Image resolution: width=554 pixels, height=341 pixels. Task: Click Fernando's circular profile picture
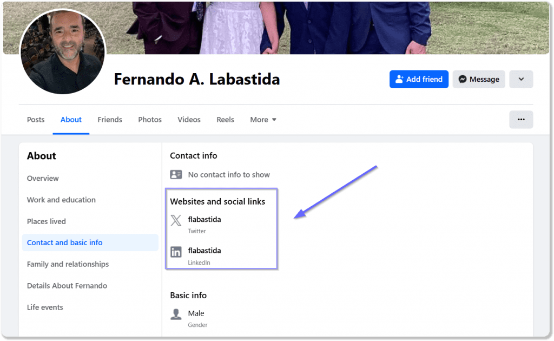pos(62,51)
